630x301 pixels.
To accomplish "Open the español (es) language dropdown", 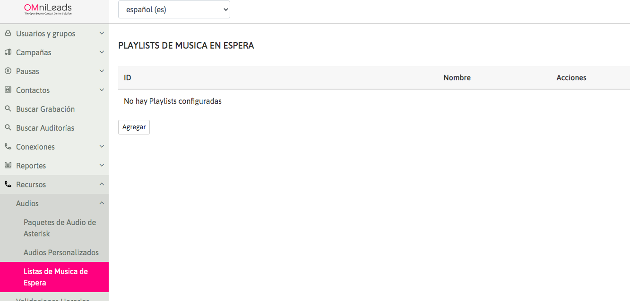I will [x=174, y=9].
